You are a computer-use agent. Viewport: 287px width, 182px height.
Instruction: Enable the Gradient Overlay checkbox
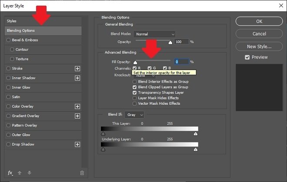8,116
